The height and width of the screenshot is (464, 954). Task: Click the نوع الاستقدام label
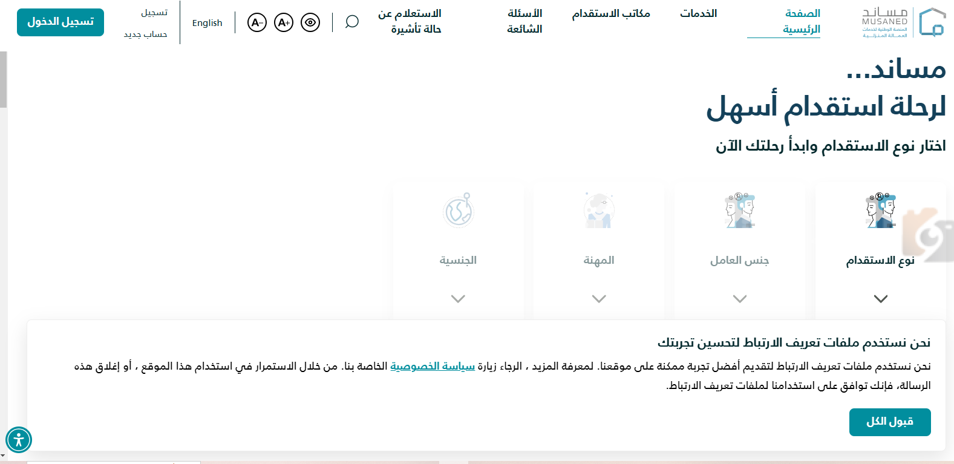(x=880, y=261)
